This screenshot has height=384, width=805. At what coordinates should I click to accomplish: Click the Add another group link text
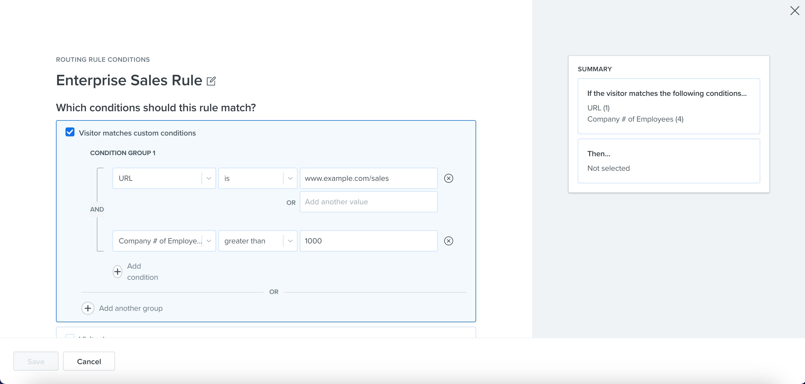[131, 309]
